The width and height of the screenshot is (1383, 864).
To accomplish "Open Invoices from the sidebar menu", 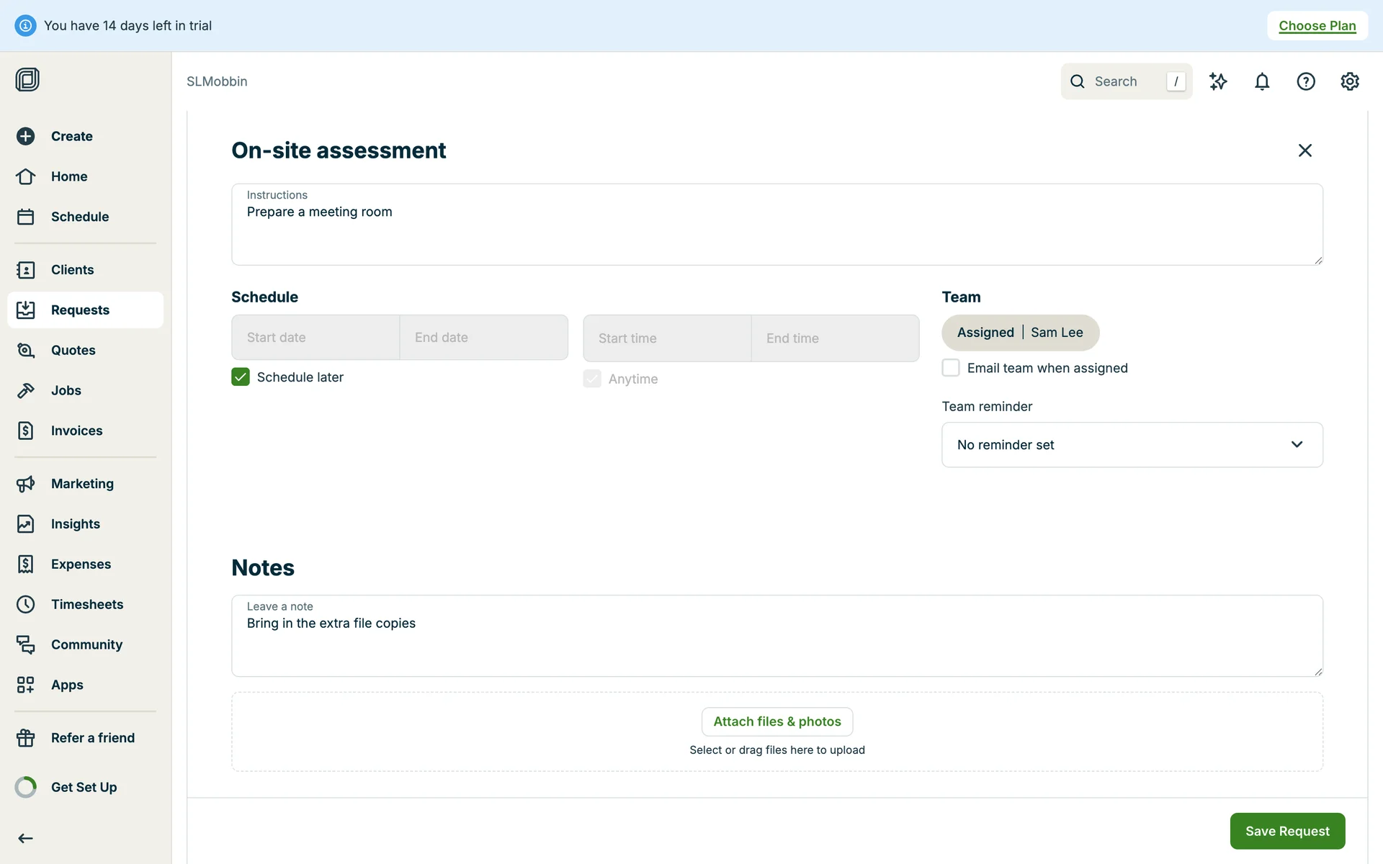I will click(x=76, y=431).
